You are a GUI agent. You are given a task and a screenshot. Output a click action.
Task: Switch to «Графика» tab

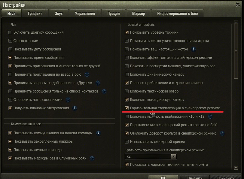tap(35, 14)
